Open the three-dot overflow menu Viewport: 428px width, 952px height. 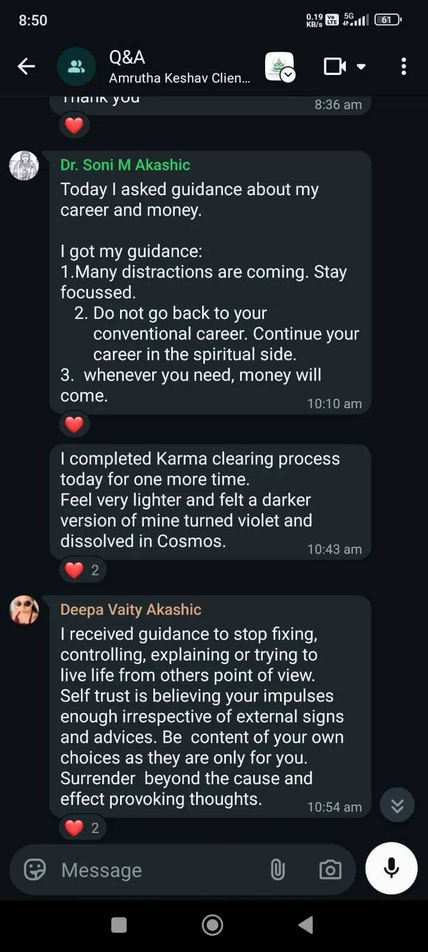404,66
